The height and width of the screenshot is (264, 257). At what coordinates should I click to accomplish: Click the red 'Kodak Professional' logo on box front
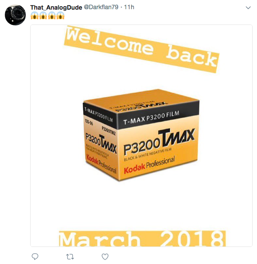(x=149, y=165)
